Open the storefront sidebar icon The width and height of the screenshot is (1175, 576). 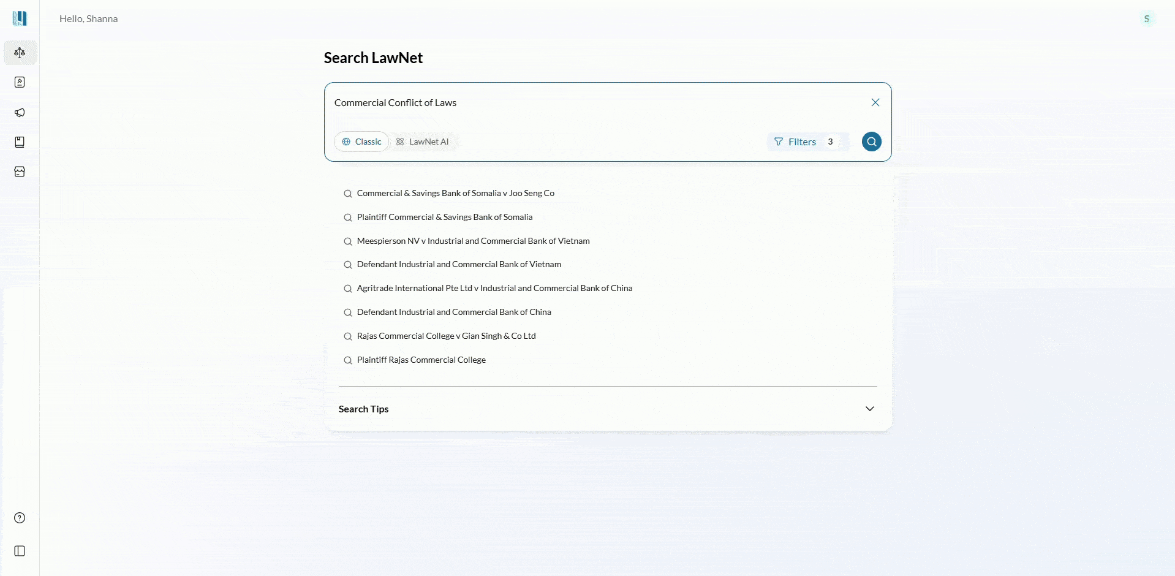point(20,172)
